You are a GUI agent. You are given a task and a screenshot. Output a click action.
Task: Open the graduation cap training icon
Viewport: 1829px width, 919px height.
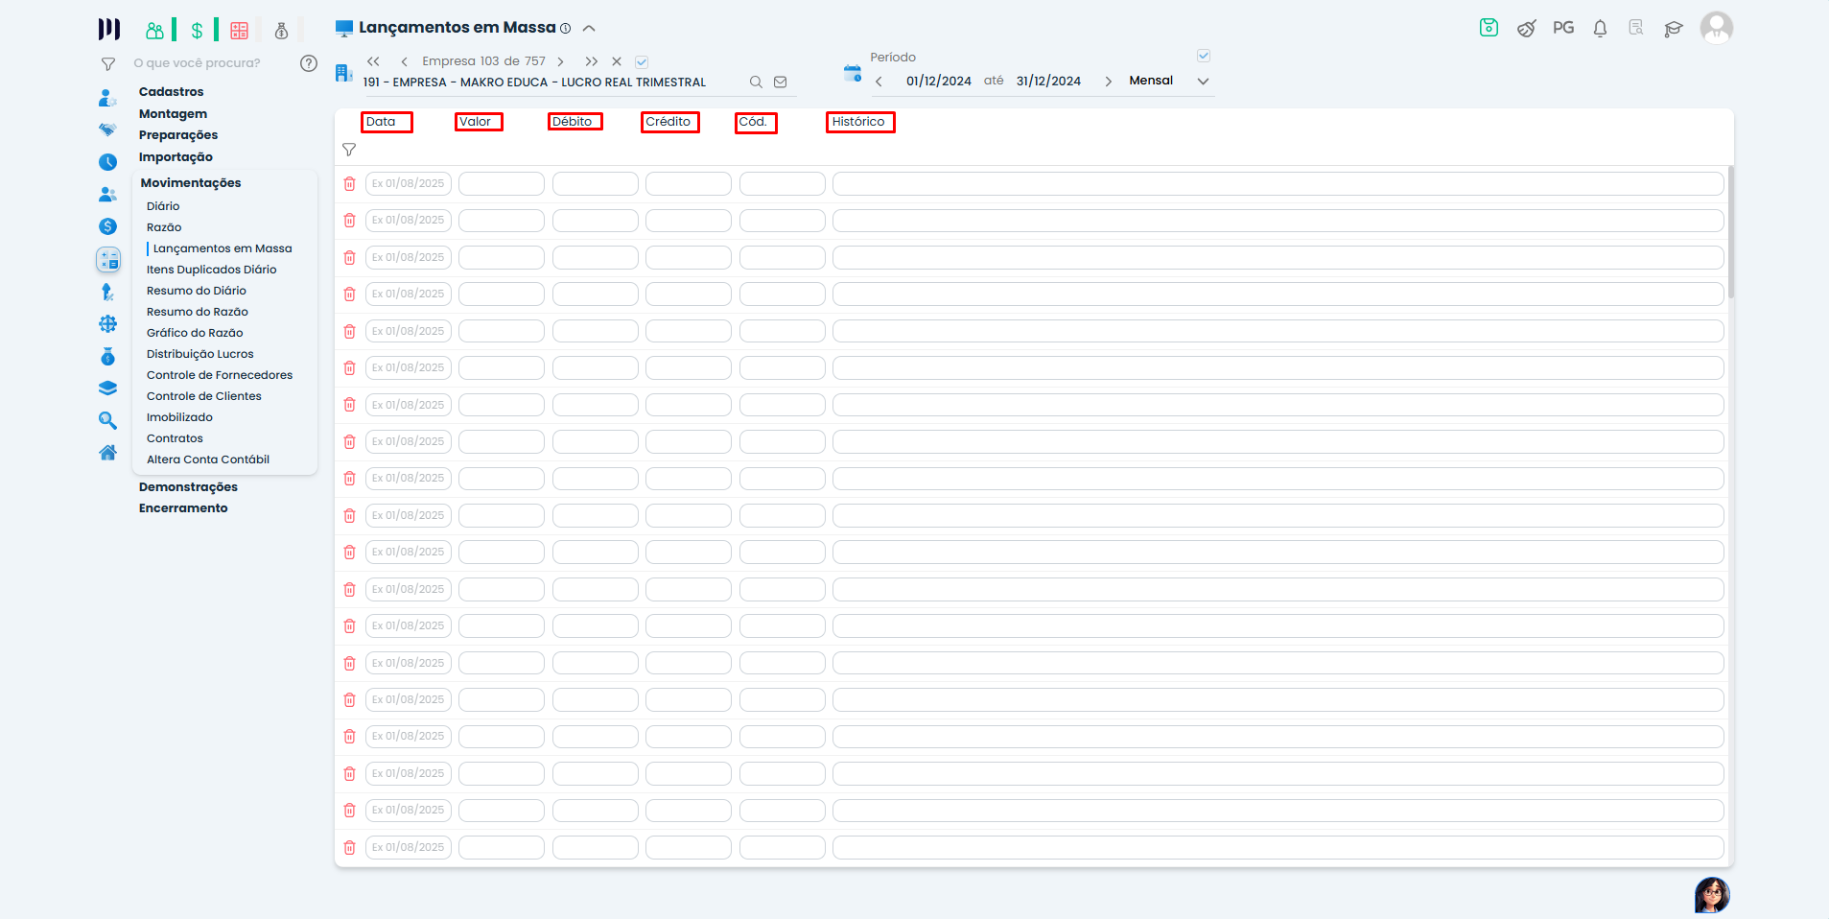(1674, 29)
